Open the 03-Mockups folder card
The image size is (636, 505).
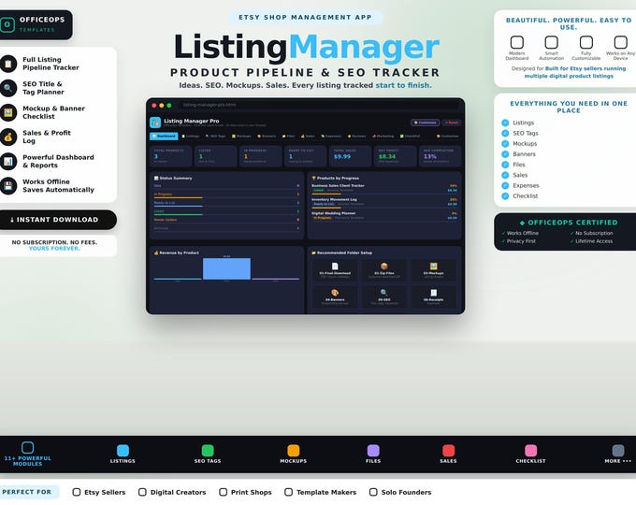click(x=433, y=270)
